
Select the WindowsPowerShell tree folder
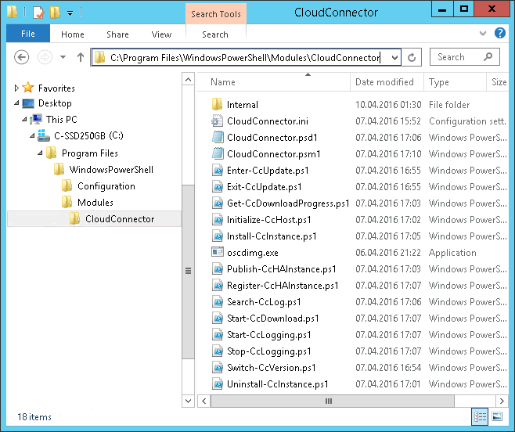pos(111,170)
